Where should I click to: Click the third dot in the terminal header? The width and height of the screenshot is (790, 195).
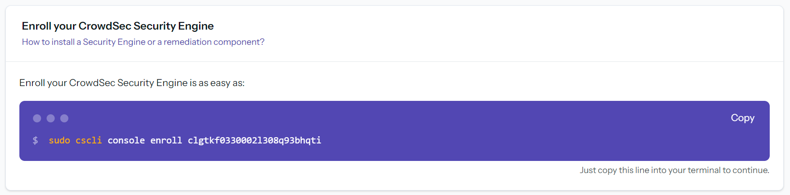pyautogui.click(x=64, y=118)
